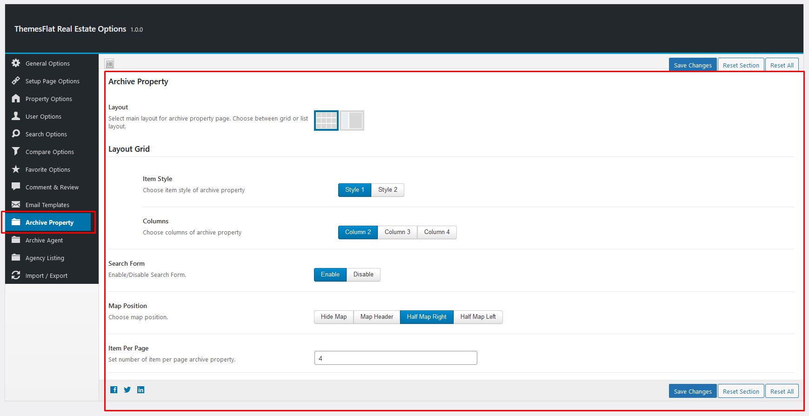
Task: Open the LinkedIn icon link in footer
Action: tap(140, 390)
